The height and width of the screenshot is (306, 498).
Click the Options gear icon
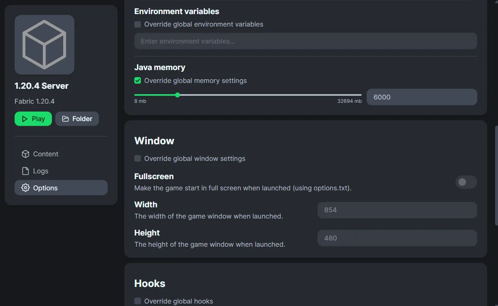[25, 188]
